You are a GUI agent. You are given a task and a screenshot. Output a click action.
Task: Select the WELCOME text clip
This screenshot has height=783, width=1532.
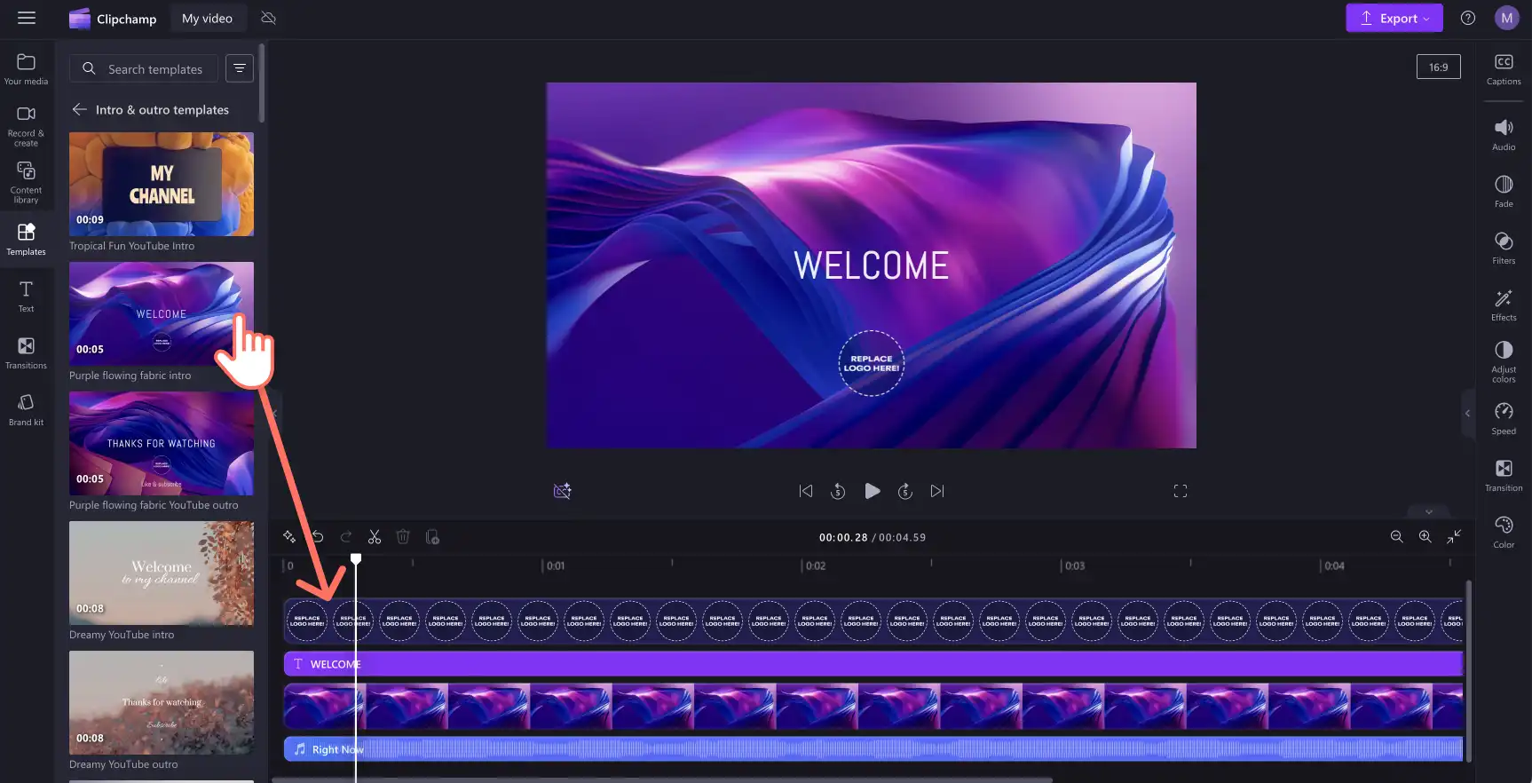pyautogui.click(x=873, y=663)
